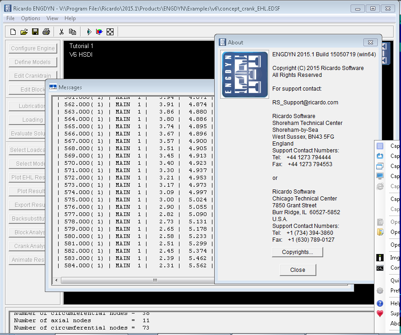Save the project with the floppy disk icon
401x335 pixels.
(x=35, y=32)
